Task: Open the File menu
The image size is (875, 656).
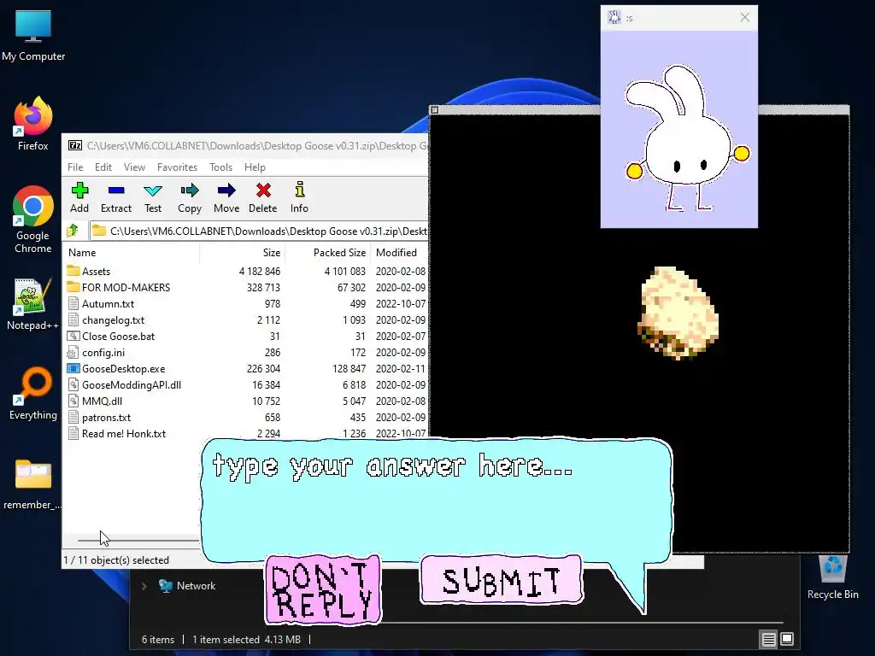Action: (x=75, y=167)
